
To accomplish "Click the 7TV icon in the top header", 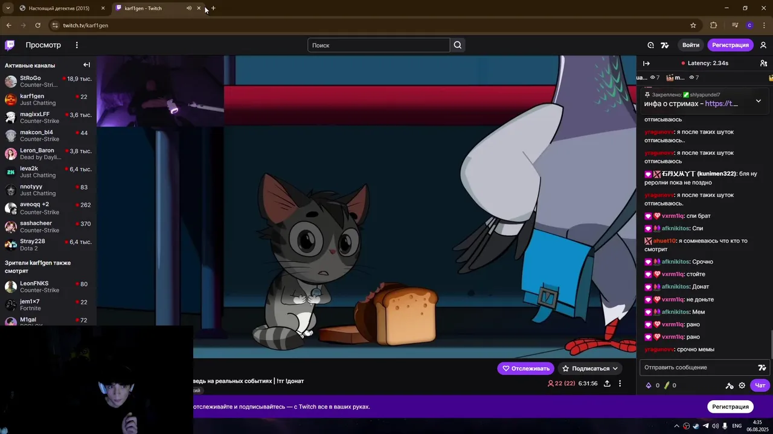I will click(665, 45).
